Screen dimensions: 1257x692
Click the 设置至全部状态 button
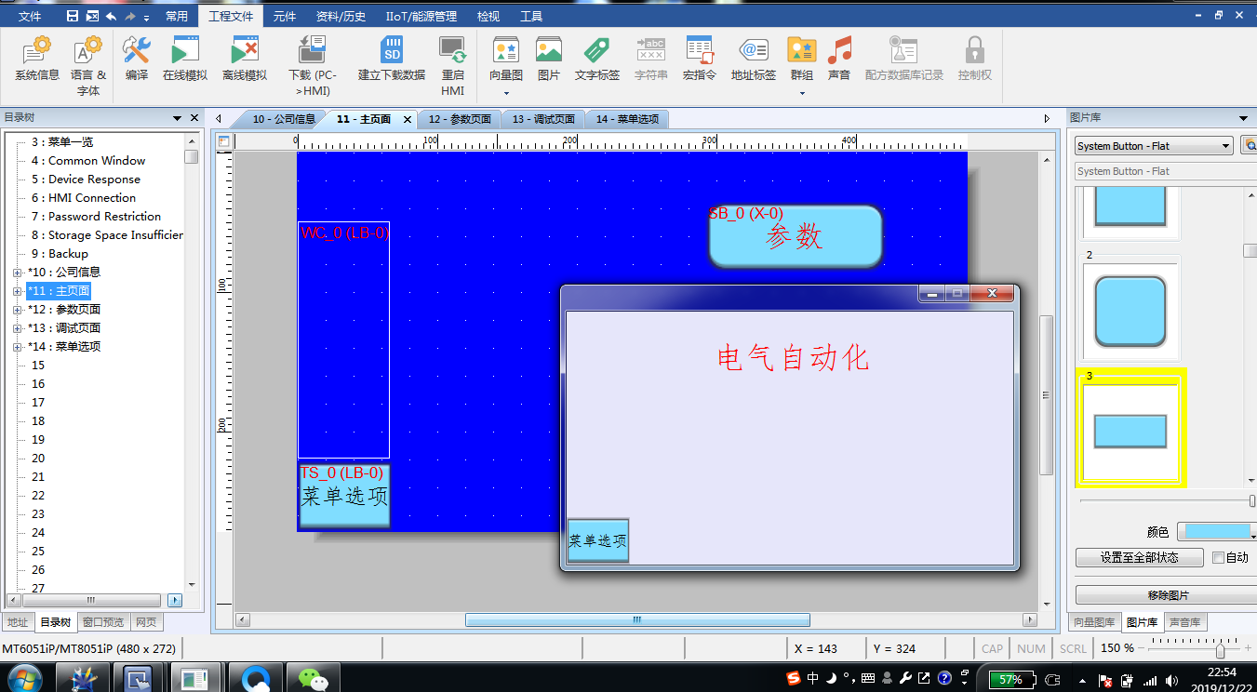coord(1139,558)
